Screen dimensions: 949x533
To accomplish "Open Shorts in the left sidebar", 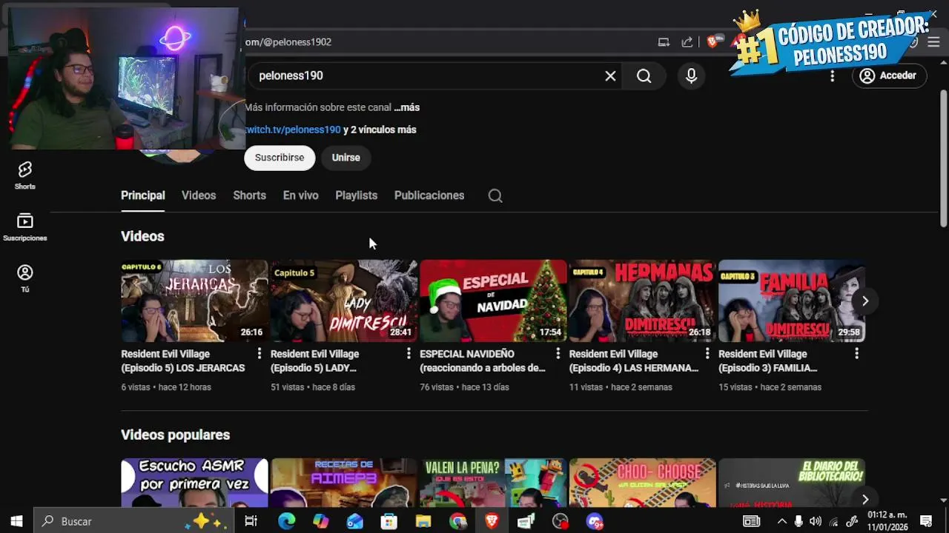I will pos(24,175).
